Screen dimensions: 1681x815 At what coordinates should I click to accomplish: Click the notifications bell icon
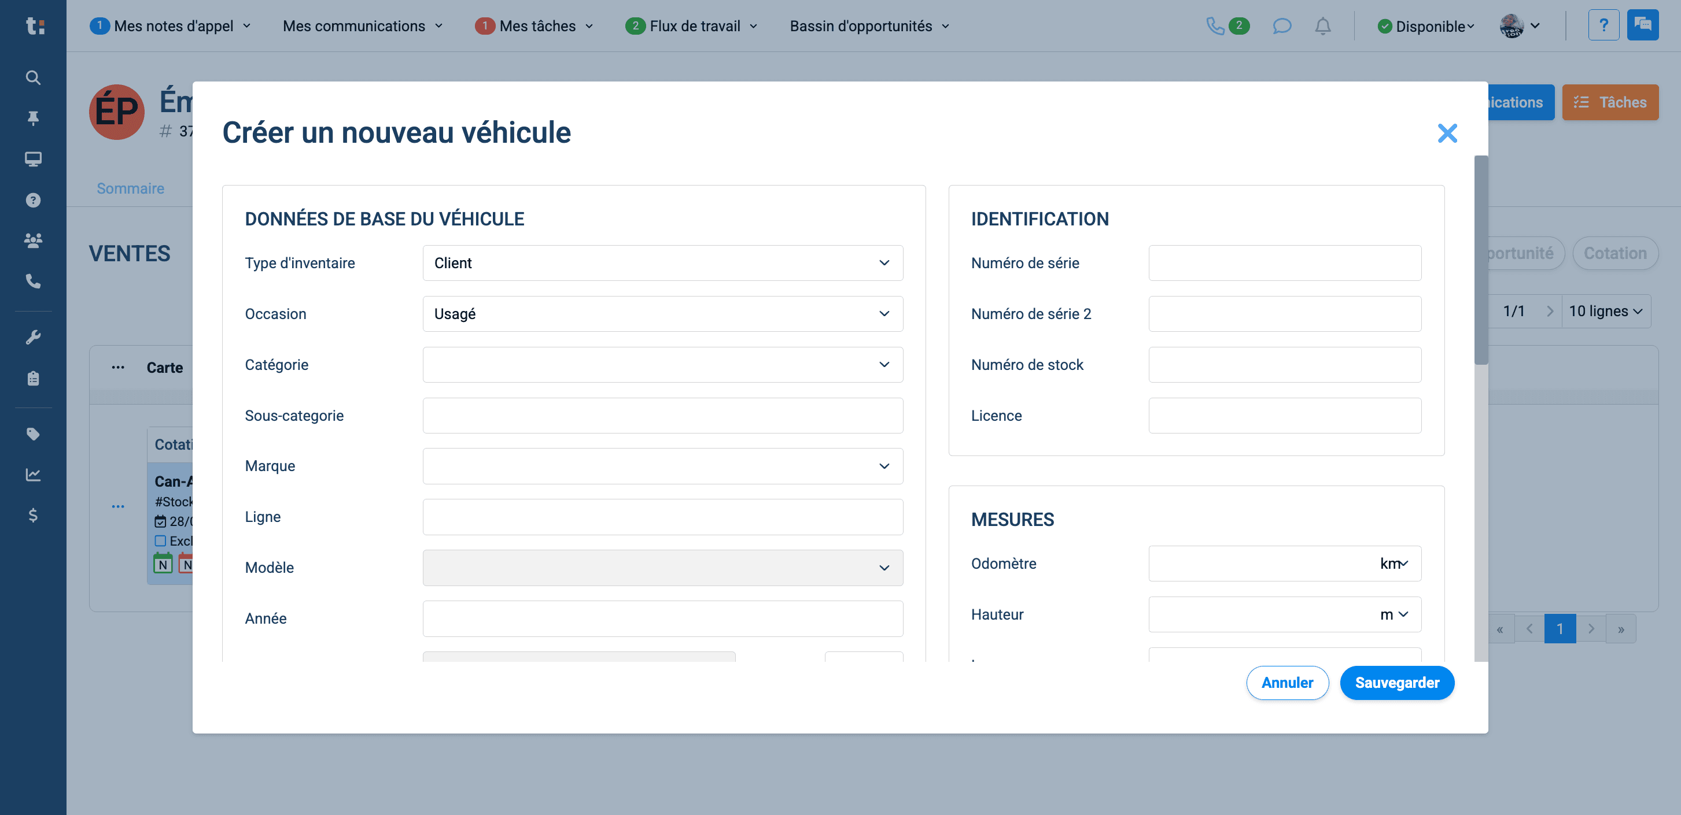pyautogui.click(x=1323, y=26)
